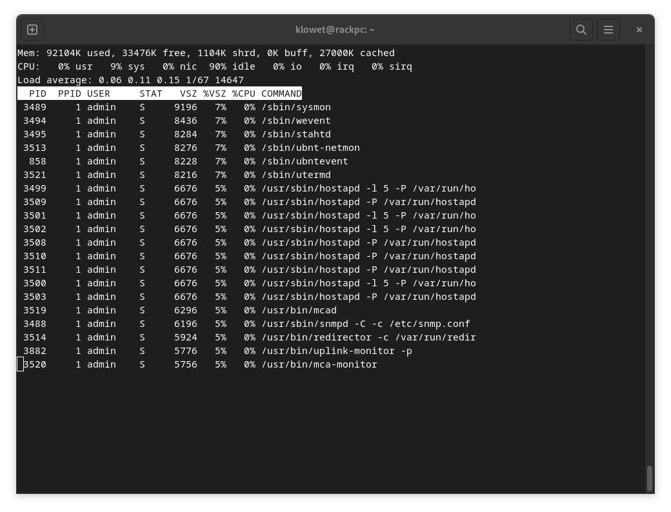This screenshot has width=671, height=512.
Task: Click the Mem usage summary line
Action: click(206, 53)
